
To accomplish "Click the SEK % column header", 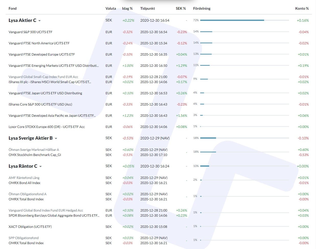I will point(181,8).
